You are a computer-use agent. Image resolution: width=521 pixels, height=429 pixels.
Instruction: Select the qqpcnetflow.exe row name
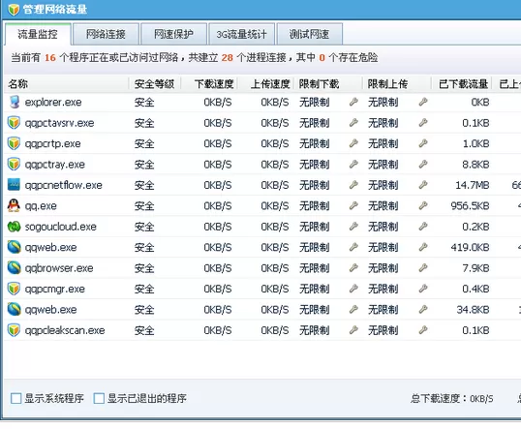tap(64, 185)
